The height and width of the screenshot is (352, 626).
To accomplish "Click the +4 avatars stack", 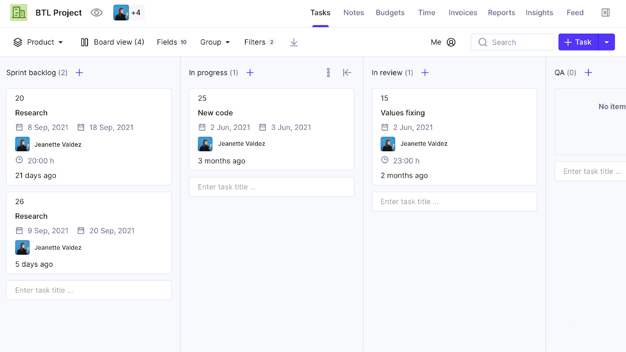I will coord(128,12).
